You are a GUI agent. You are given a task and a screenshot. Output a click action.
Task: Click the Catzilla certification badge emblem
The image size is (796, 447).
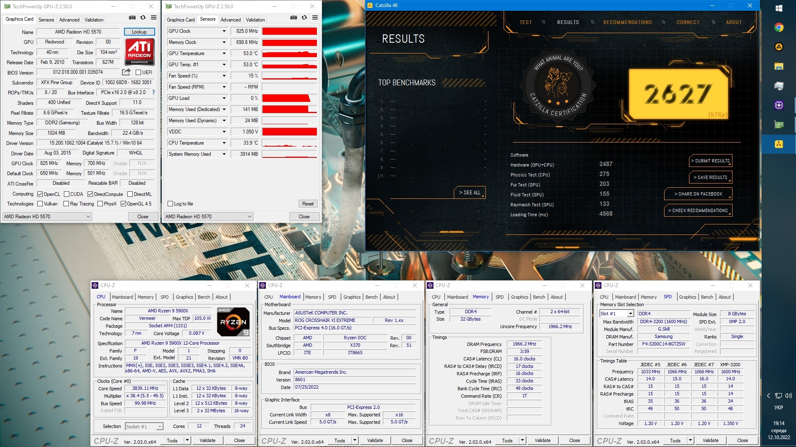pos(558,86)
